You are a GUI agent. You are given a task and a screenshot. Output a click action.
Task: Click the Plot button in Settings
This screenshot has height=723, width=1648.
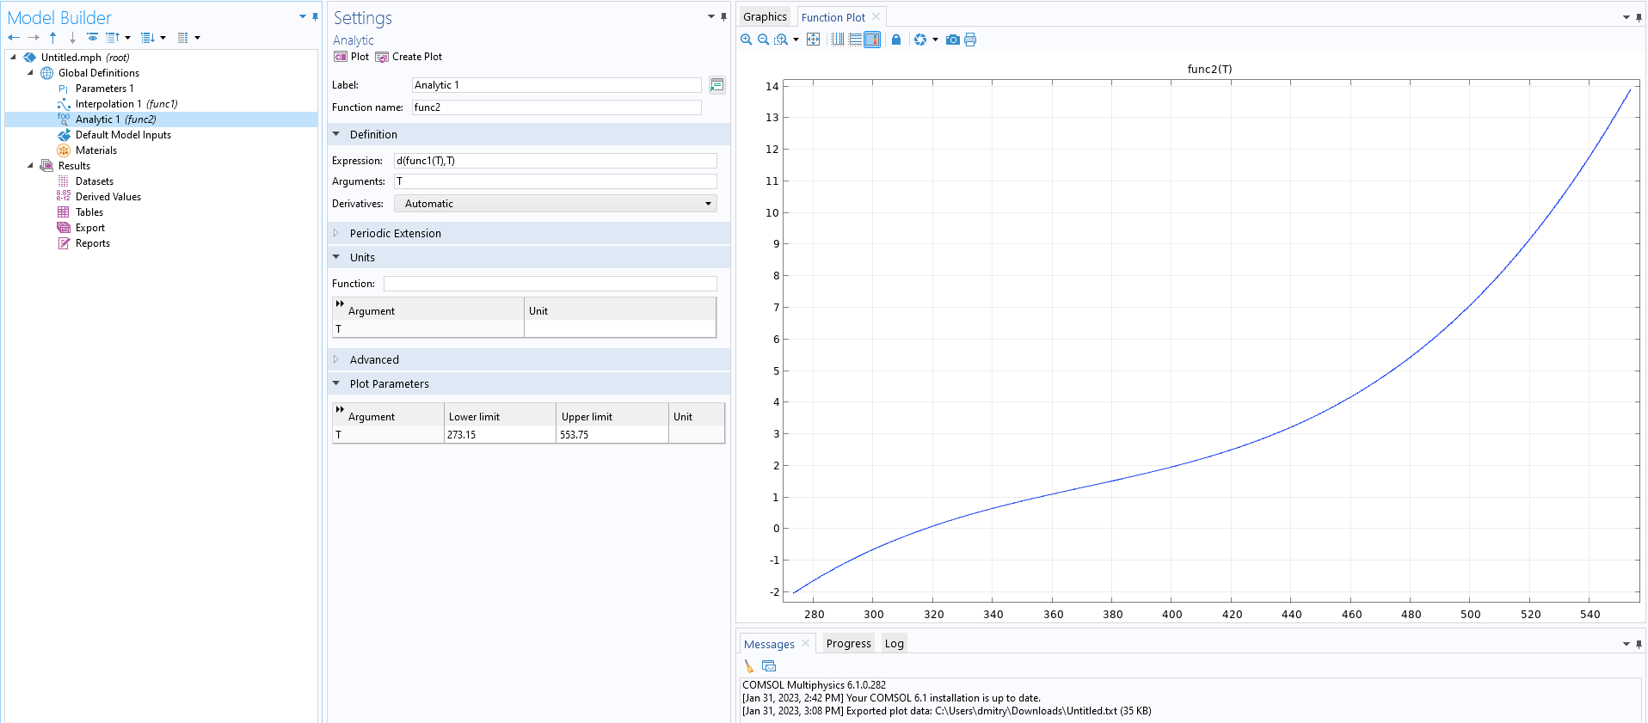point(351,57)
